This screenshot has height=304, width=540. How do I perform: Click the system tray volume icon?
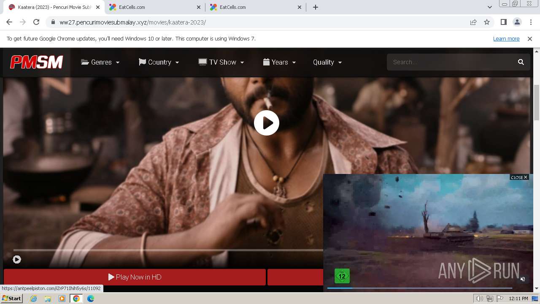point(480,299)
